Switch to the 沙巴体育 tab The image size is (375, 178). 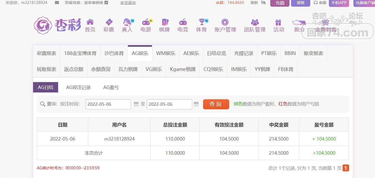pos(114,53)
